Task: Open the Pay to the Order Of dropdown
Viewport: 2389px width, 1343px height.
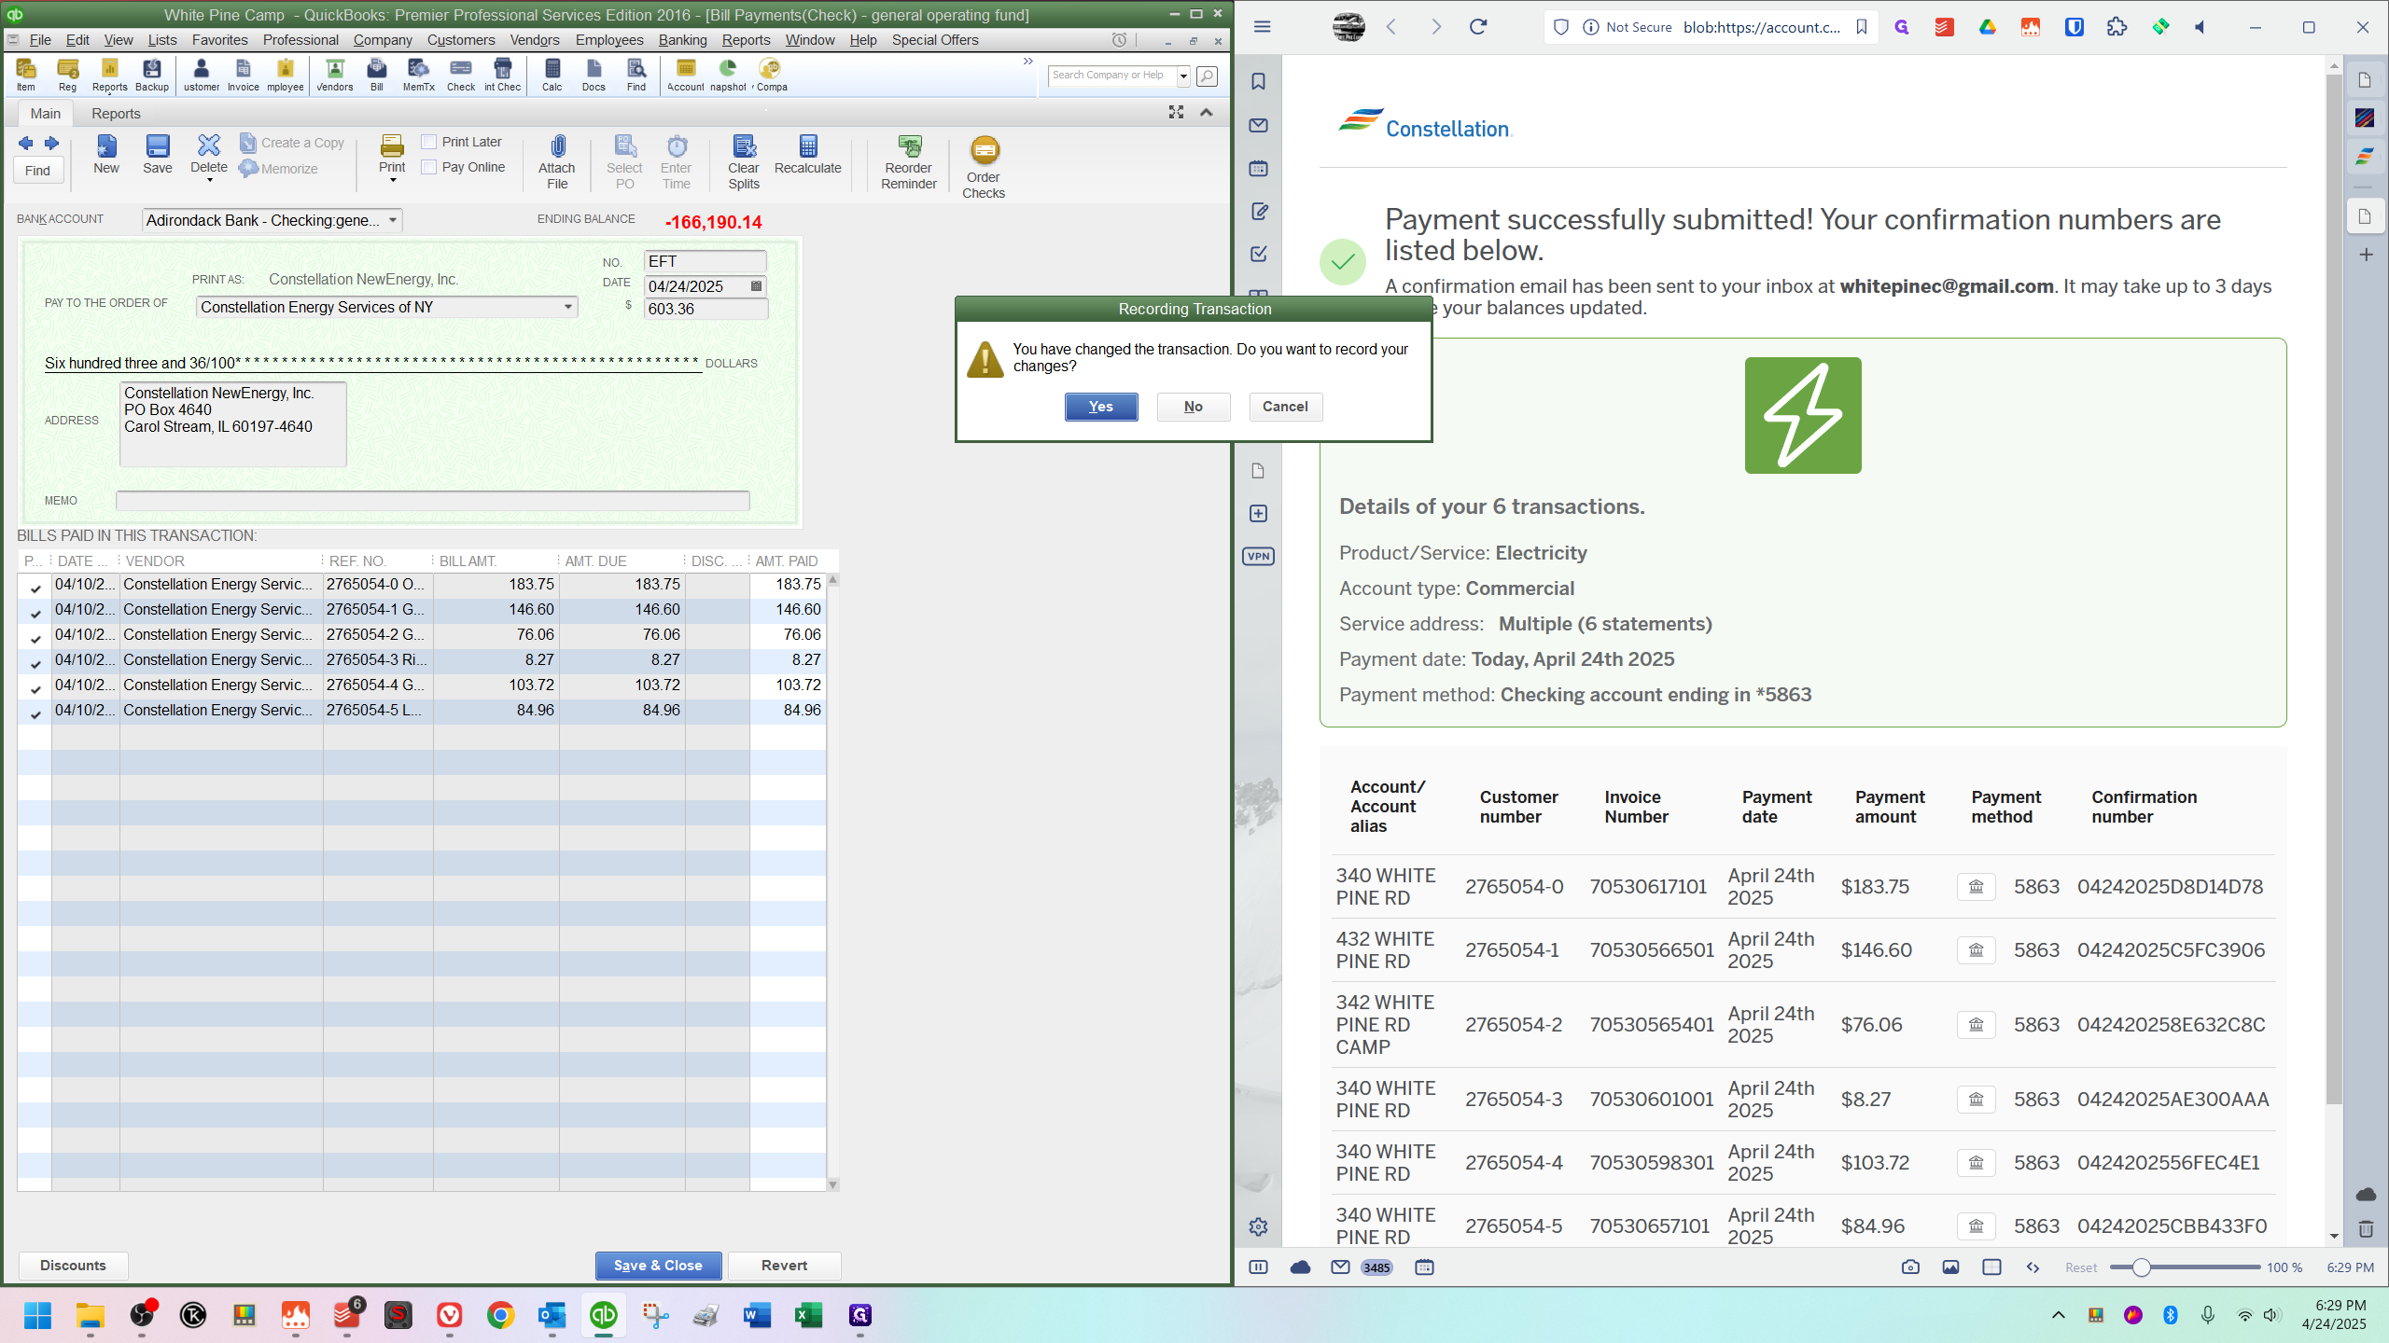Action: pyautogui.click(x=567, y=307)
